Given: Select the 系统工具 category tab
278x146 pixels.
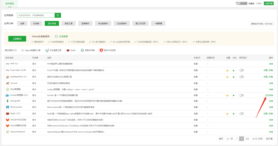Looking at the screenshot, I should (x=69, y=23).
